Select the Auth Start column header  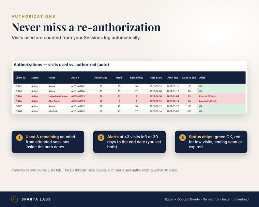pyautogui.click(x=156, y=78)
